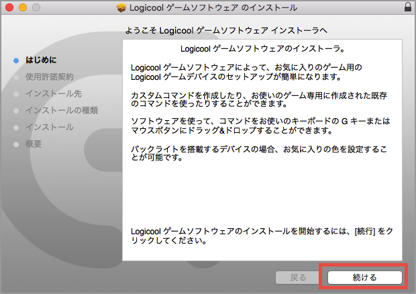416x294 pixels.
Task: Select the インストール先 step in sidebar
Action: point(54,93)
